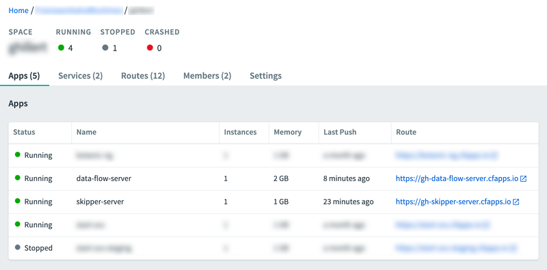Select the Apps (5) tab
Image resolution: width=547 pixels, height=270 pixels.
pos(25,76)
